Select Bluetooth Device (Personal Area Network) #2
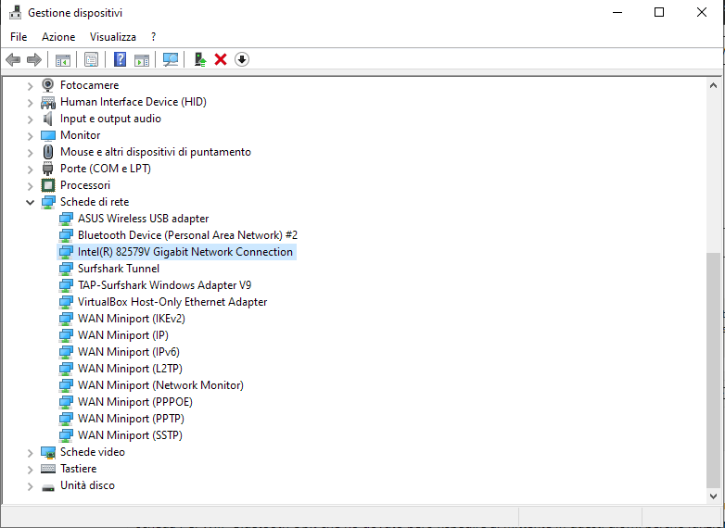The width and height of the screenshot is (725, 528). pos(187,235)
